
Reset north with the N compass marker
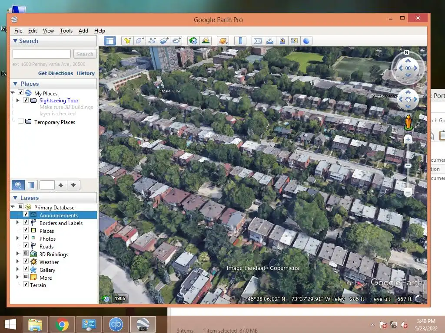(x=406, y=52)
